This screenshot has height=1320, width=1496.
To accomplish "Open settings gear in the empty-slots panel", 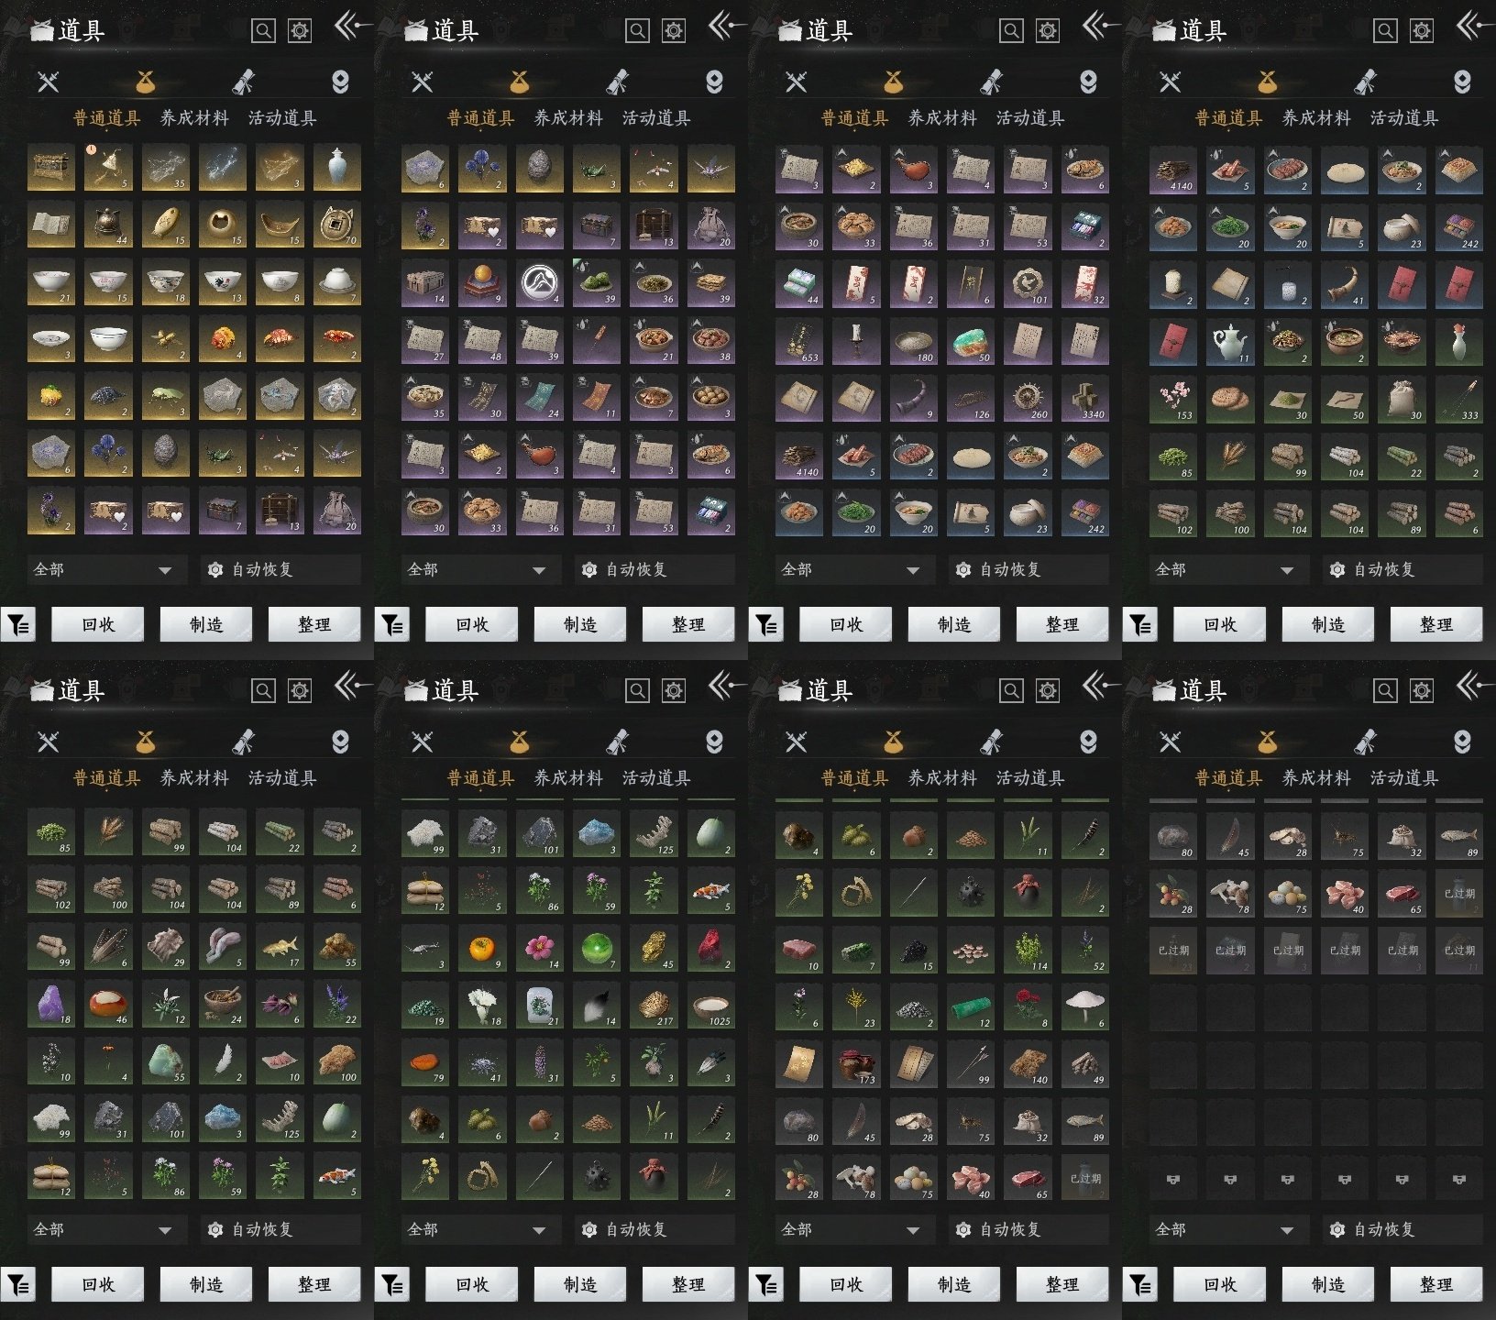I will tap(1421, 691).
